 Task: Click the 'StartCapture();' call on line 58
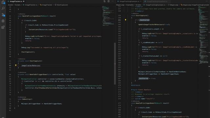28,52
